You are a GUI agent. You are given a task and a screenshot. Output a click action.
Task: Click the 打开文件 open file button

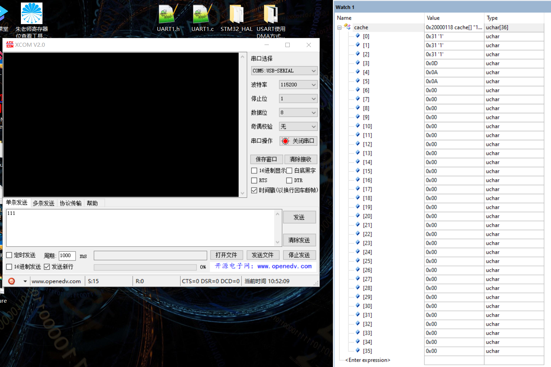227,255
